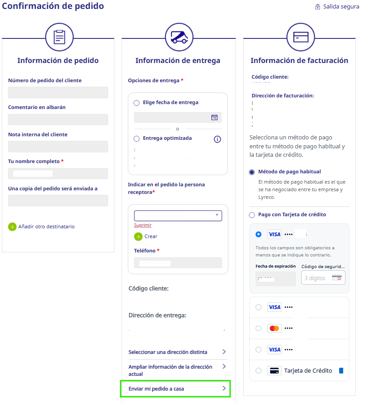Viewport: 370px width, 403px height.
Task: Click the credit card billing icon header
Action: 301,37
